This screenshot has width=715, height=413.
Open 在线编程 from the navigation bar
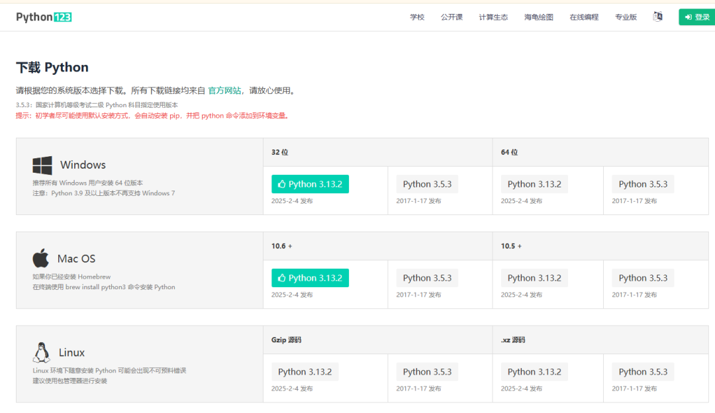click(584, 17)
